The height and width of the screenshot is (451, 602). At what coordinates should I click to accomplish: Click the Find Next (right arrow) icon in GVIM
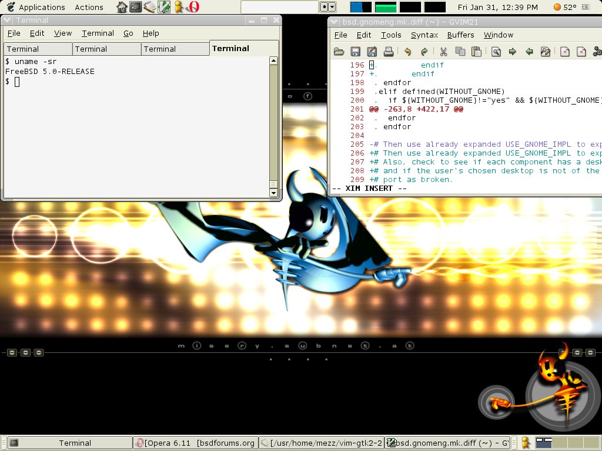[x=513, y=52]
